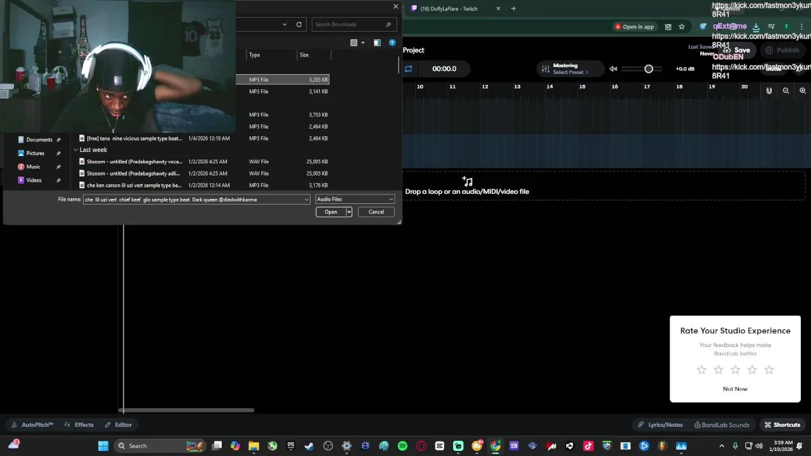The height and width of the screenshot is (456, 811).
Task: Open the Audio Files type dropdown
Action: pyautogui.click(x=355, y=199)
